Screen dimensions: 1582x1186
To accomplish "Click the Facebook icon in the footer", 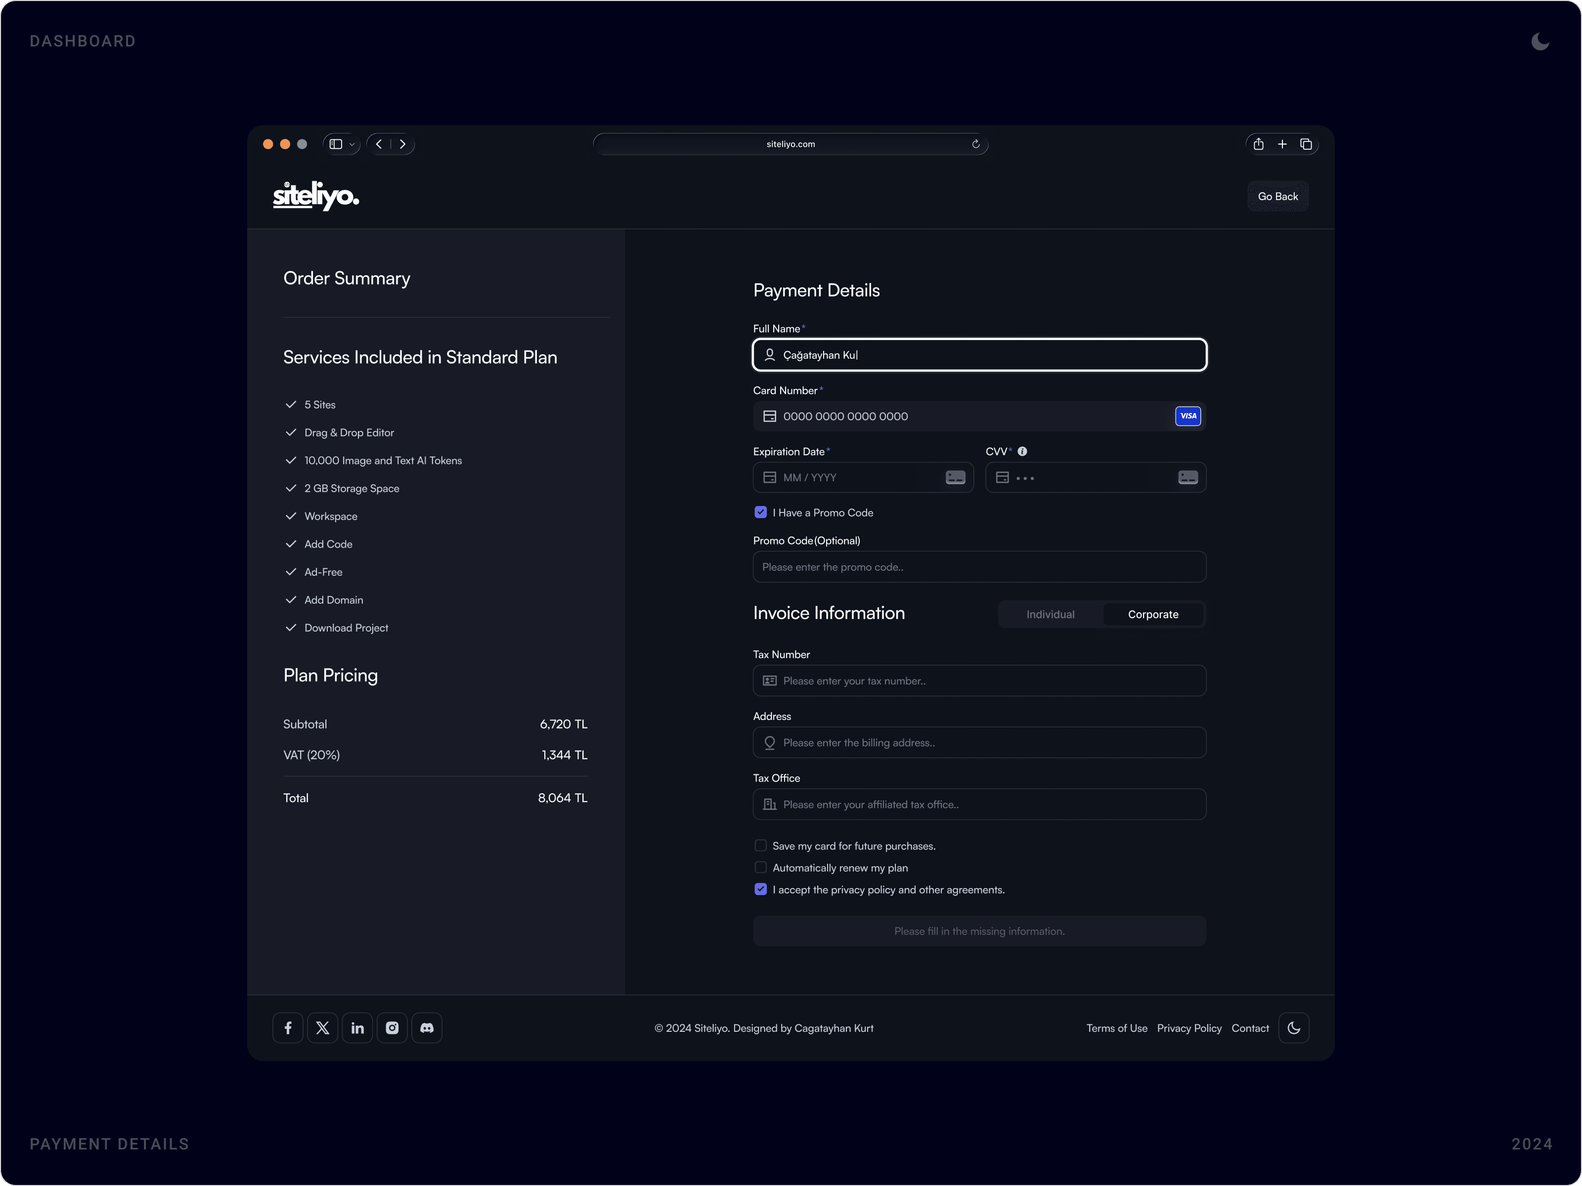I will point(288,1027).
